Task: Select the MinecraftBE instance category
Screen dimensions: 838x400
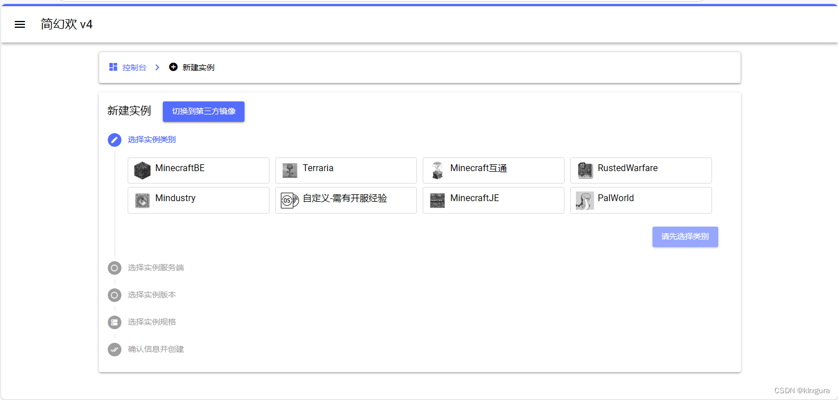Action: (199, 171)
